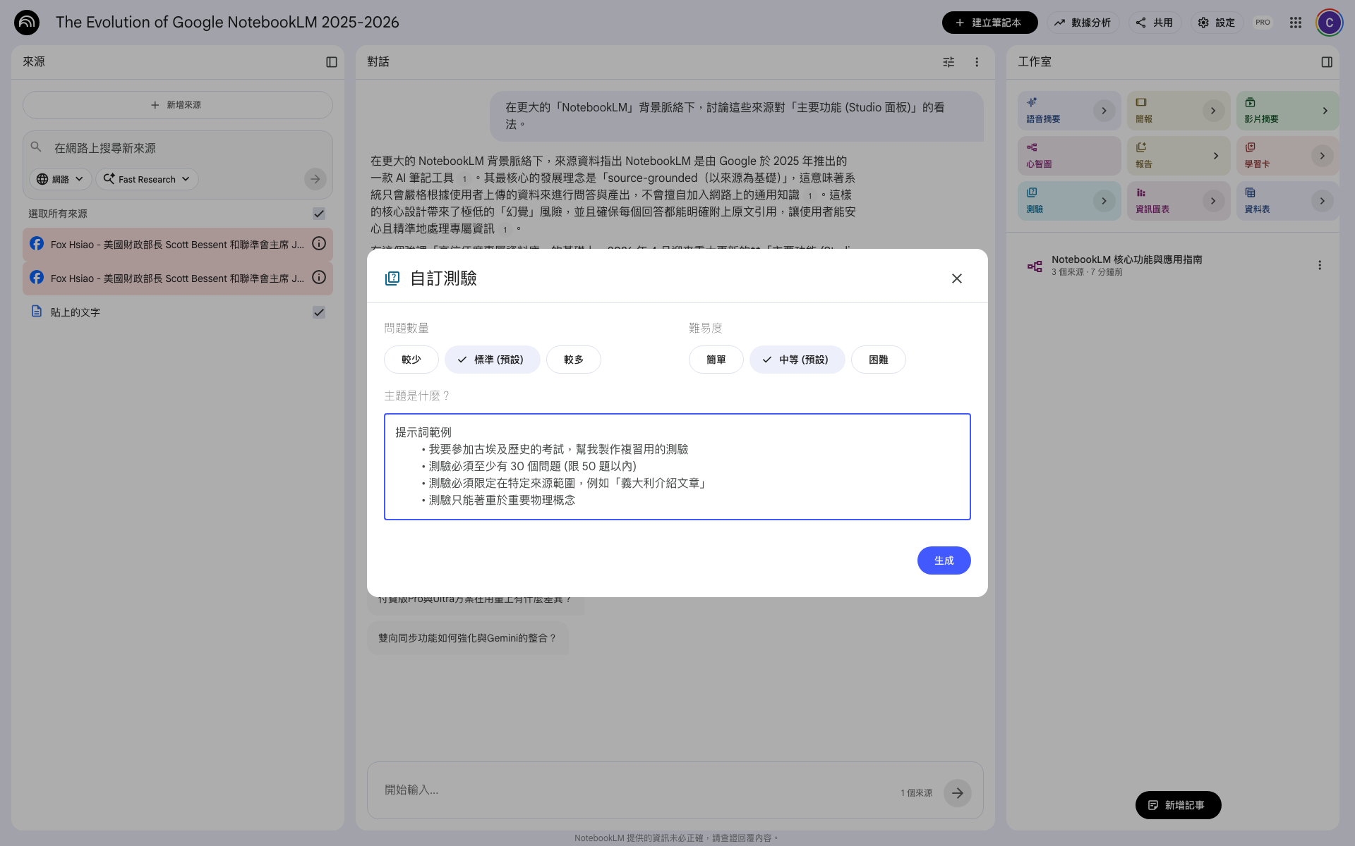The height and width of the screenshot is (846, 1355).
Task: Click the 資料表 data table icon
Action: 1250,192
